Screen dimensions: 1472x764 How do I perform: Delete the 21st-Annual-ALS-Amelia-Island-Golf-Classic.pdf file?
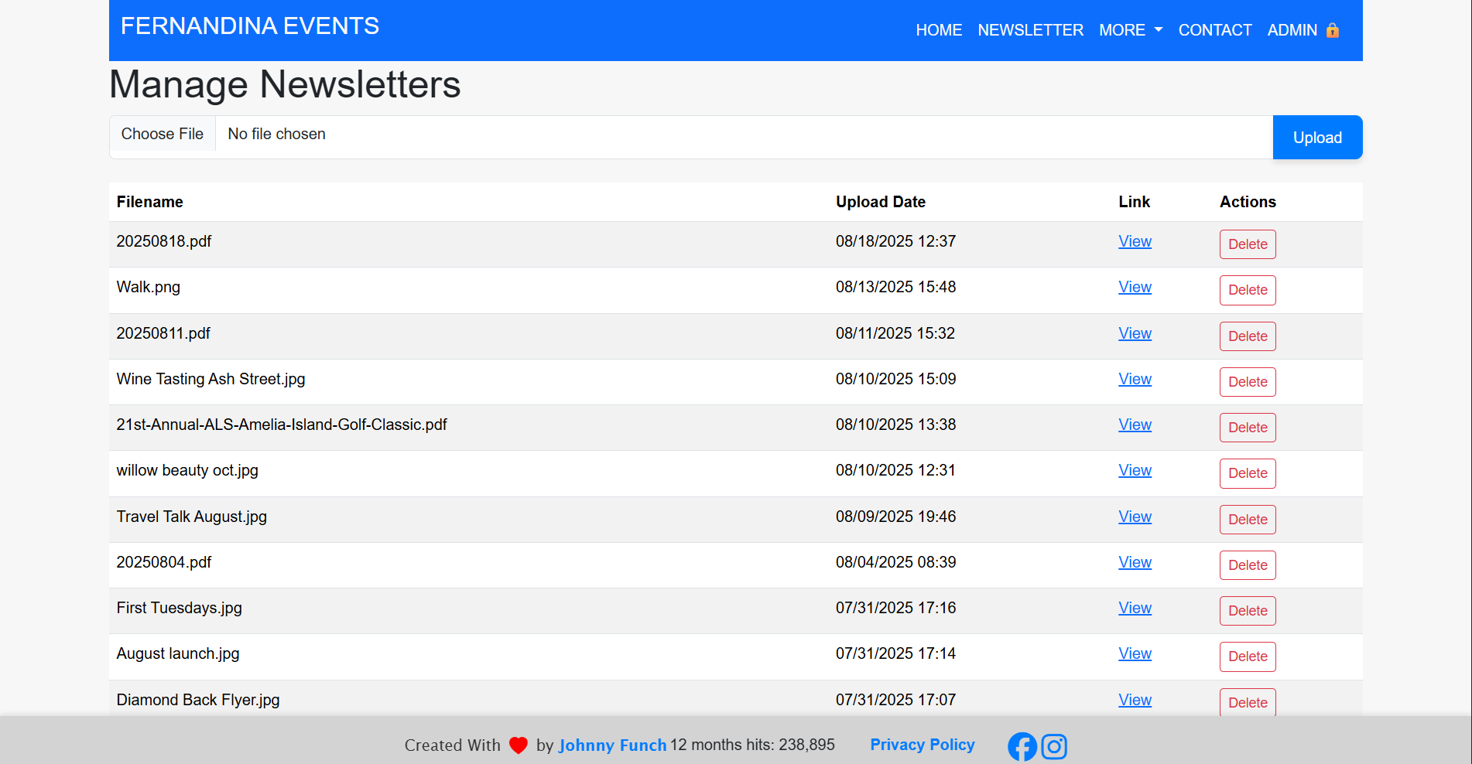pyautogui.click(x=1248, y=428)
